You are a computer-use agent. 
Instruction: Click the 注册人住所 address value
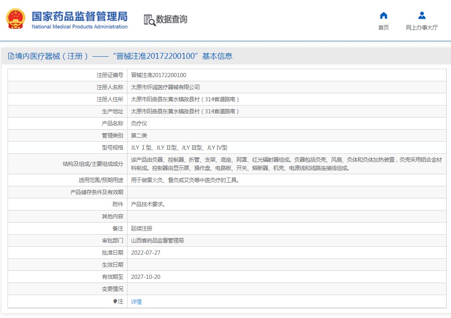pos(185,99)
